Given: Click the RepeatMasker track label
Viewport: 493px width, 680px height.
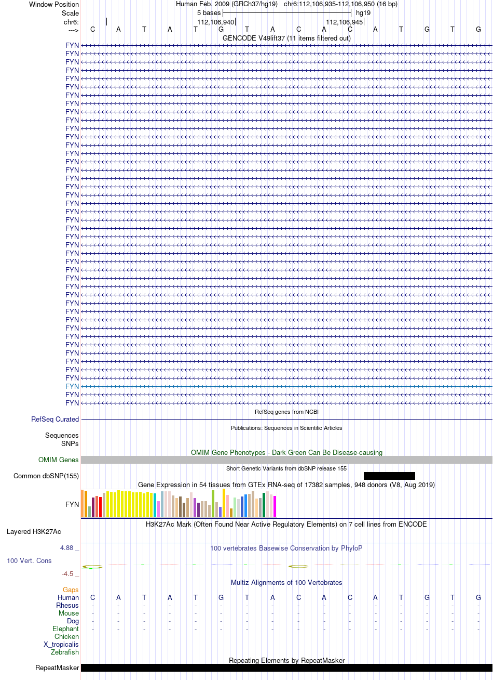Looking at the screenshot, I should pyautogui.click(x=57, y=668).
